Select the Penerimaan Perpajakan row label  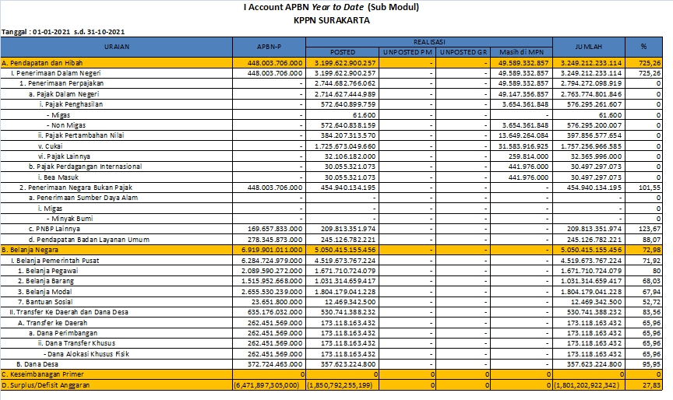[62, 82]
